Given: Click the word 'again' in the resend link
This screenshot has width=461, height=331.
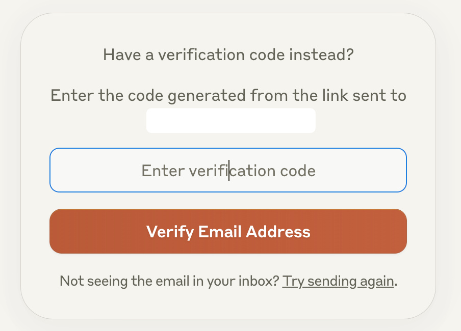Looking at the screenshot, I should (x=378, y=281).
